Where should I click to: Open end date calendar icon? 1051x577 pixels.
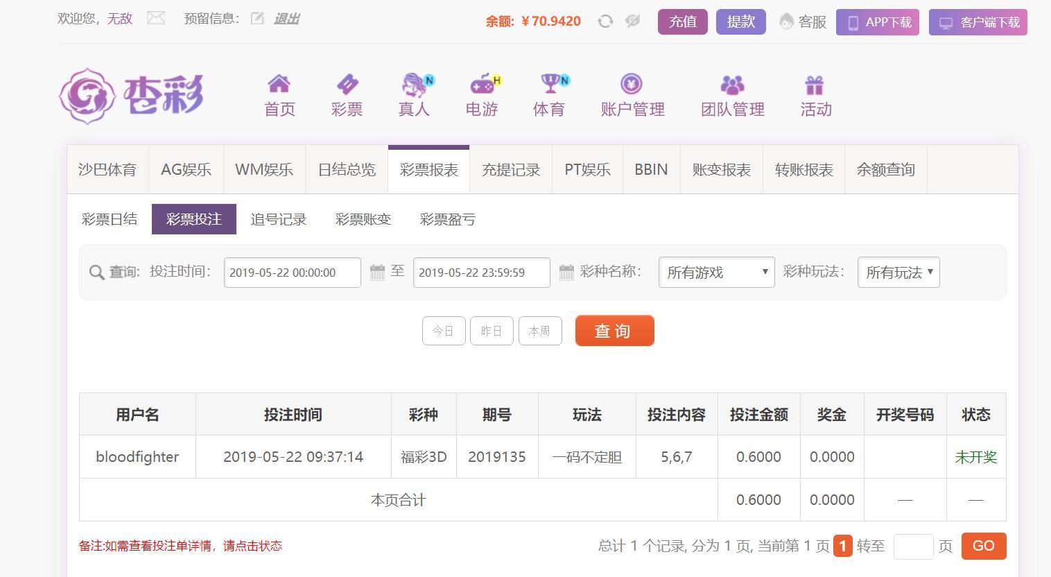click(x=566, y=272)
